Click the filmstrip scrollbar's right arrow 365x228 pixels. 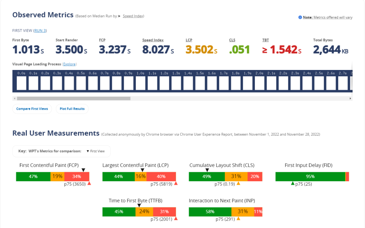[350, 98]
